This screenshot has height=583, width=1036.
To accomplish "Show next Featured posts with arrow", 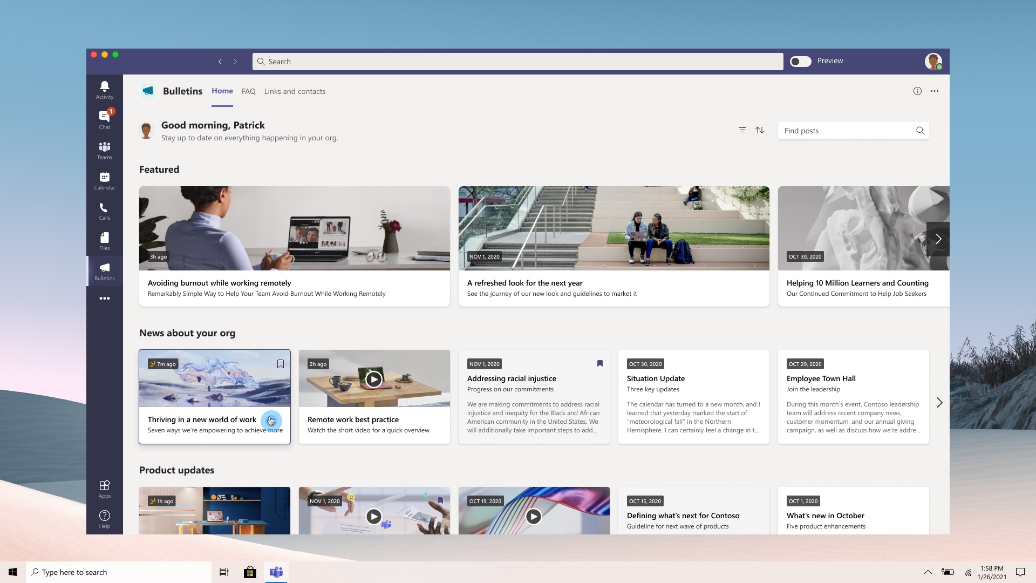I will coord(938,239).
